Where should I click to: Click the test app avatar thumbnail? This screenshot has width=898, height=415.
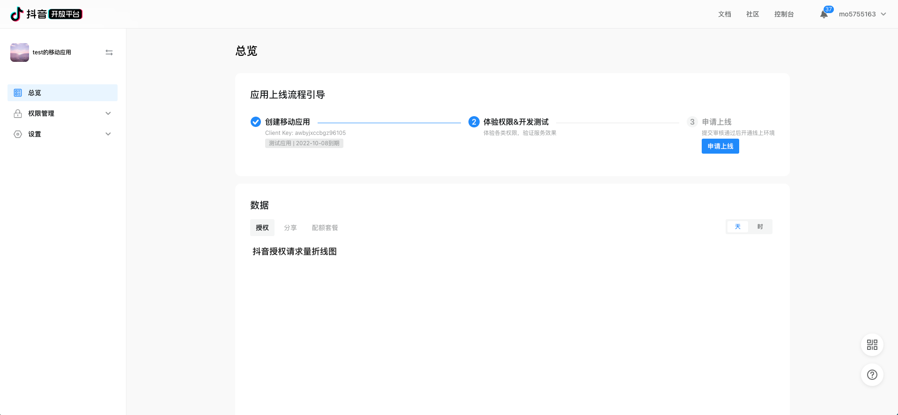[20, 52]
